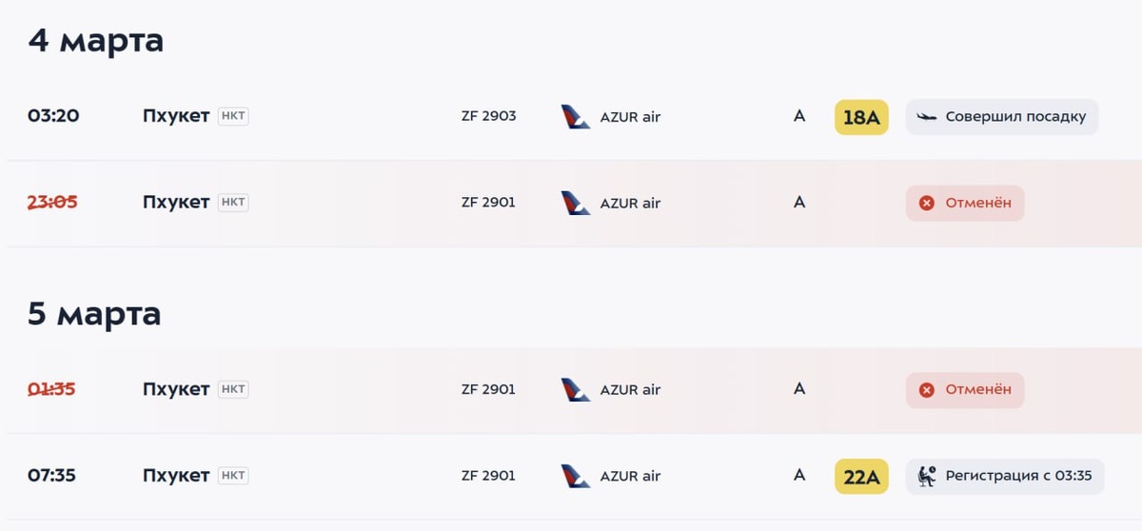Click the "Совершил посадку" status label
The image size is (1142, 531).
click(x=1015, y=117)
